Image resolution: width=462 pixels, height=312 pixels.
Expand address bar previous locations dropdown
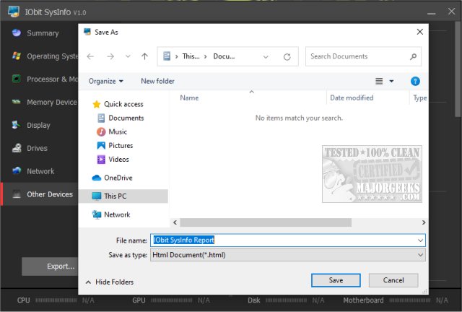[x=266, y=56]
